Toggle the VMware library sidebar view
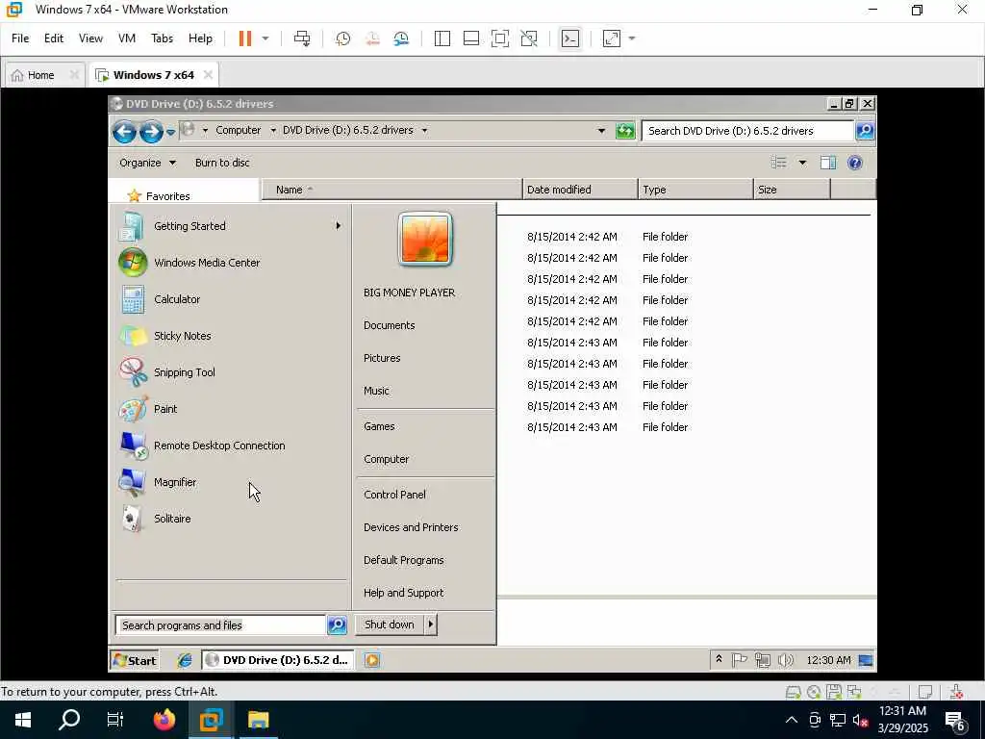 442,38
